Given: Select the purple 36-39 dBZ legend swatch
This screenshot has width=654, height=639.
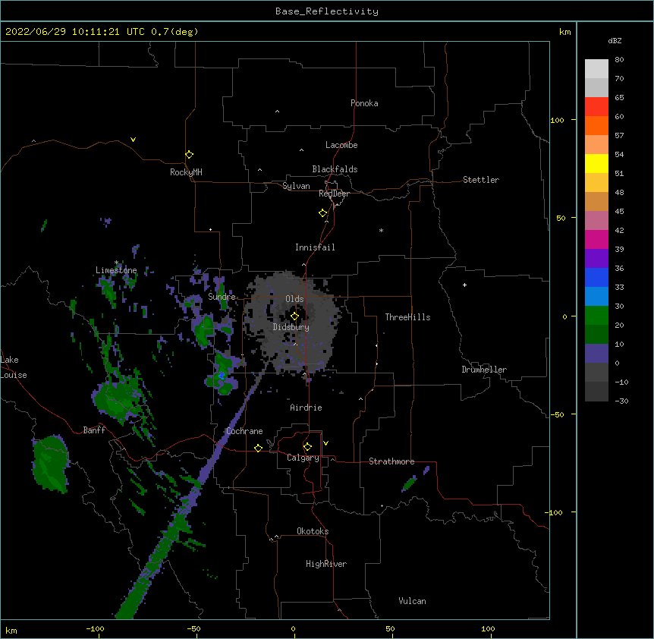Looking at the screenshot, I should pyautogui.click(x=596, y=259).
